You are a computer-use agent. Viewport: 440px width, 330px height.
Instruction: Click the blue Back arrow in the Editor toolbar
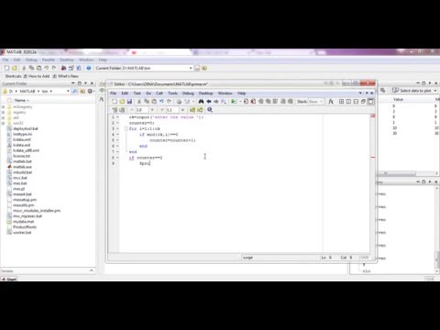click(x=209, y=102)
